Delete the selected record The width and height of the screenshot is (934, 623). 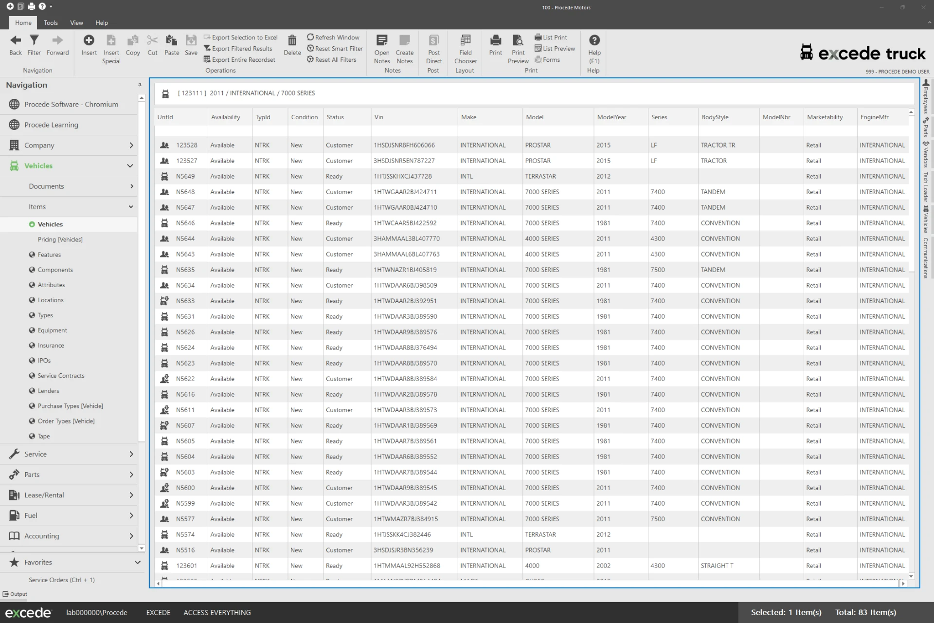[x=292, y=45]
